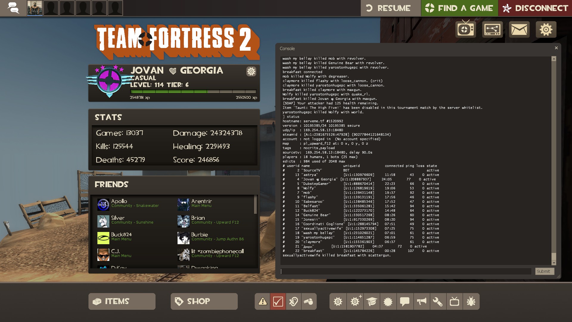Open the training graduation cap icon
Viewport: 572px width, 322px height.
(372, 301)
